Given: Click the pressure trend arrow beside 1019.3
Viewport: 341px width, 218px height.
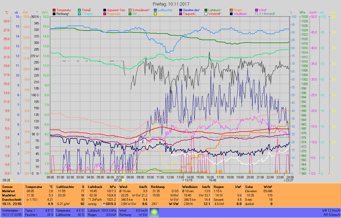Looking at the screenshot, I should (103, 204).
